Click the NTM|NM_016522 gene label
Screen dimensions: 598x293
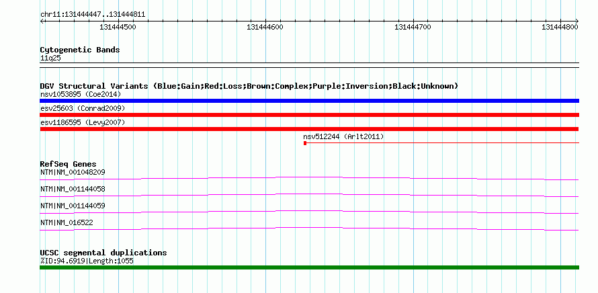67,223
